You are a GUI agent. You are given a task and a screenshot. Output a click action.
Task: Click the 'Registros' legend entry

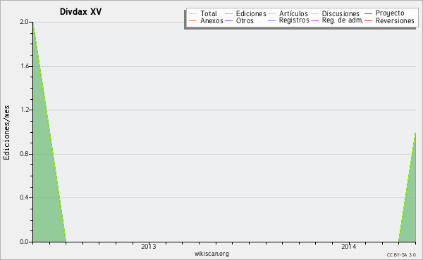click(x=288, y=20)
